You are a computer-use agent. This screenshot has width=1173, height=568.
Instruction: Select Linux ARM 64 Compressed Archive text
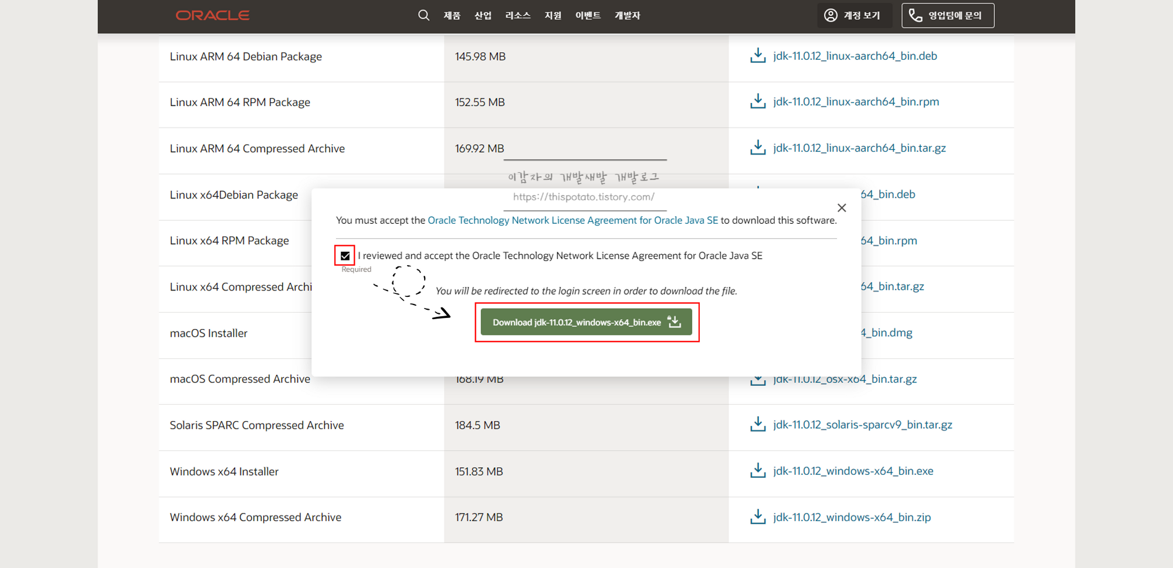(257, 149)
